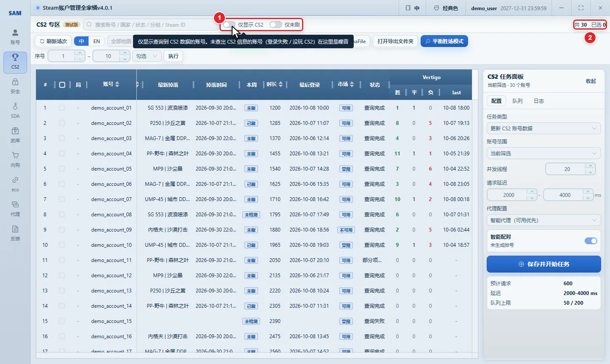Click the 查询失败 status of demo_account_15
Image resolution: width=610 pixels, height=364 pixels.
click(374, 321)
